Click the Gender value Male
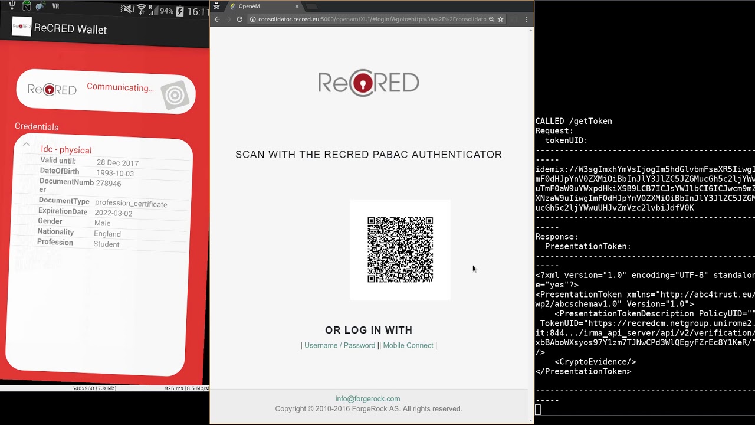Image resolution: width=755 pixels, height=425 pixels. 102,223
